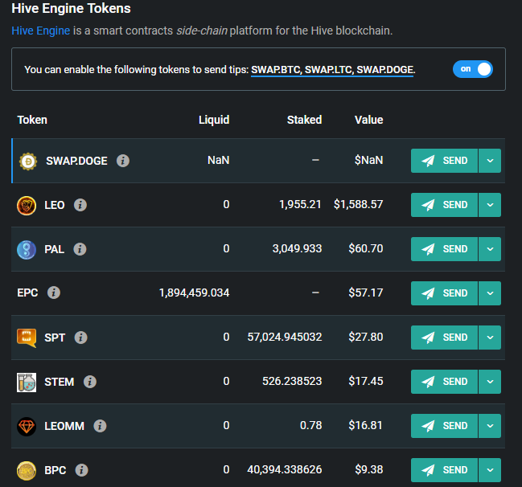Open info icon next to LEOMM
Screen dimensions: 522x487
click(100, 426)
